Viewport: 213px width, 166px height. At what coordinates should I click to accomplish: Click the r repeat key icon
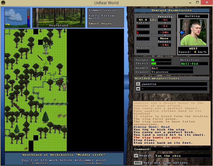pos(136,156)
